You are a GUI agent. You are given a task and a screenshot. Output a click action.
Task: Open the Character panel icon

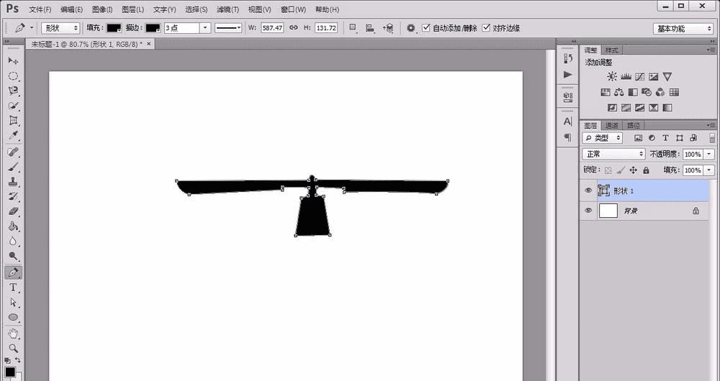pyautogui.click(x=568, y=121)
